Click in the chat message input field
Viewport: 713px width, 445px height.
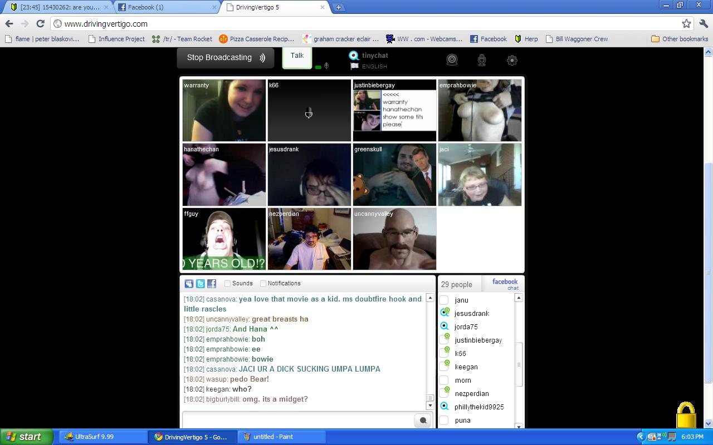click(298, 421)
